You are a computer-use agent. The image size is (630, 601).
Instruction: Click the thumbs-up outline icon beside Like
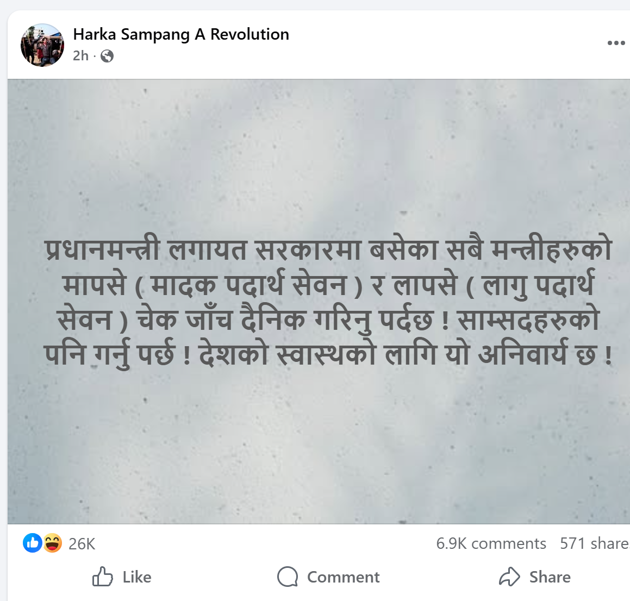pyautogui.click(x=102, y=577)
